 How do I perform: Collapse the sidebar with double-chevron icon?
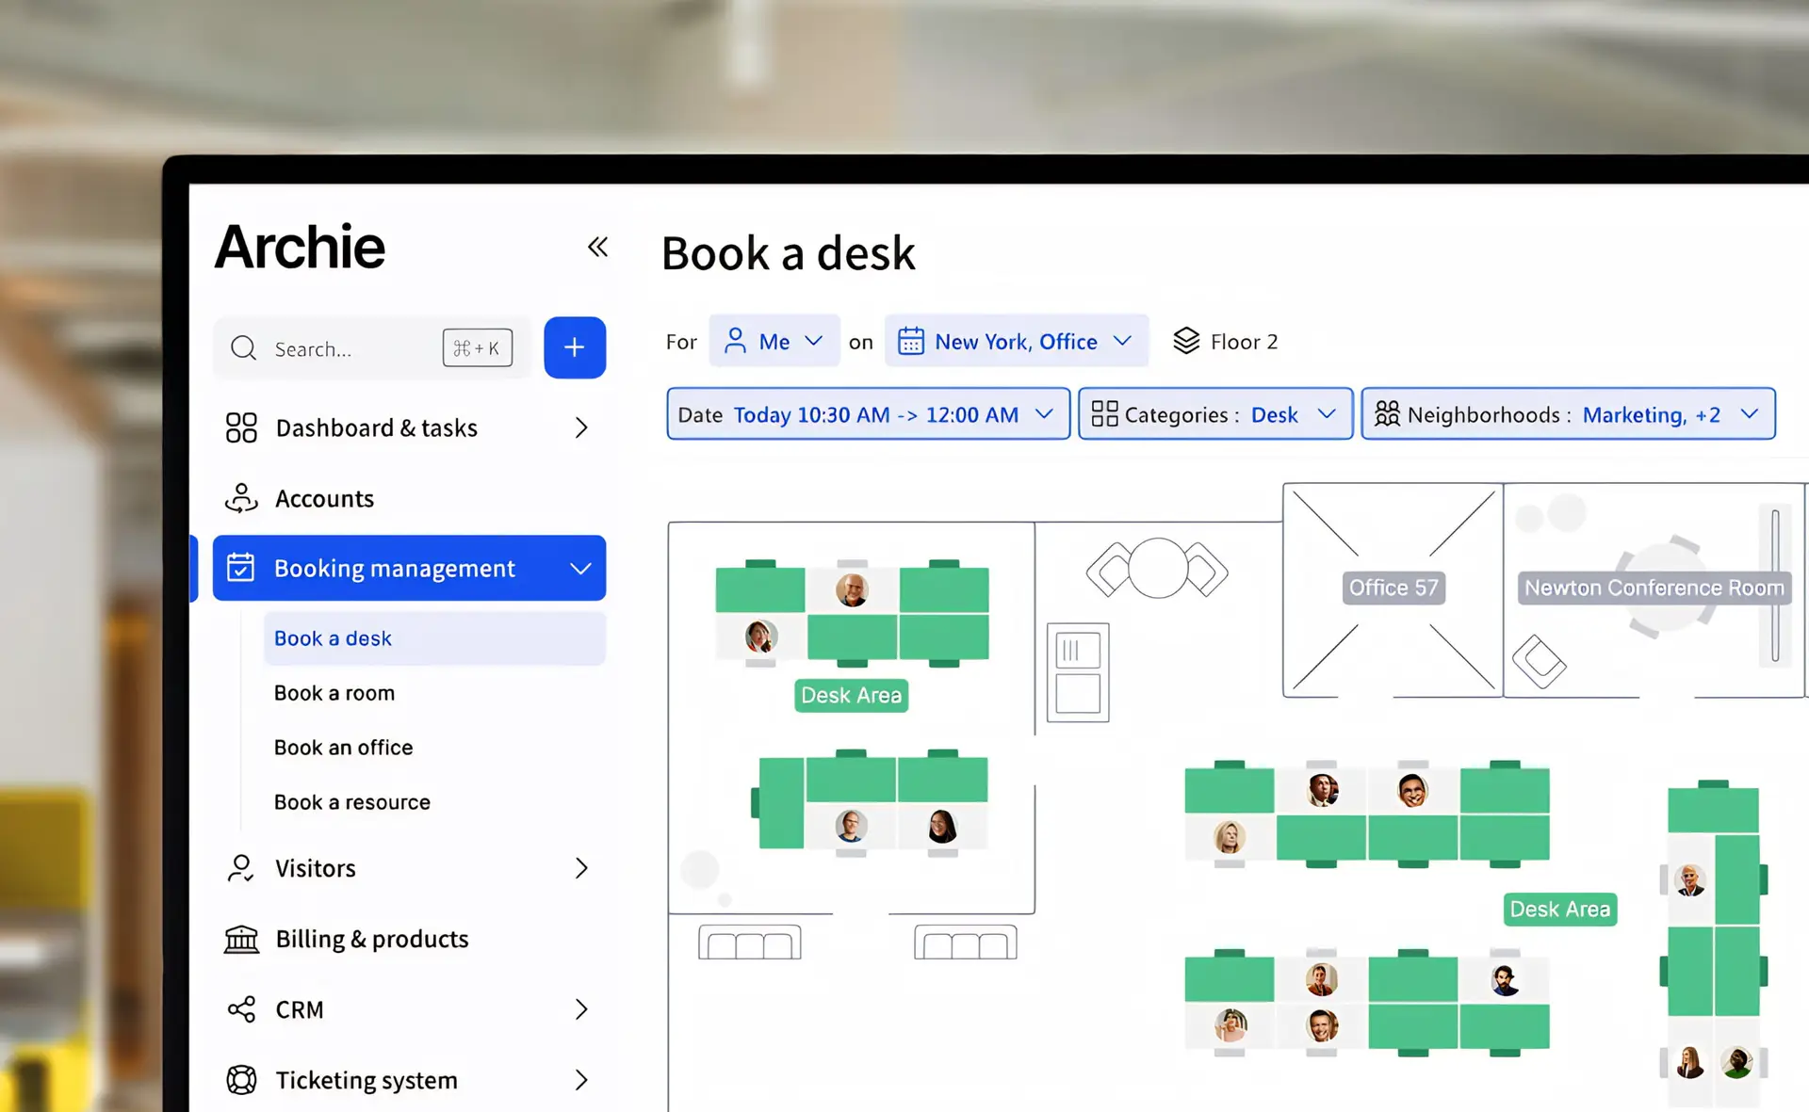tap(597, 247)
